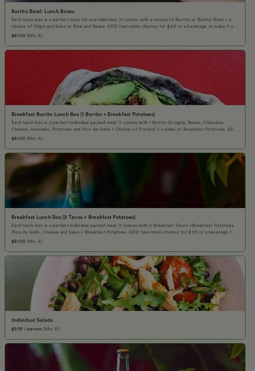Click the $9.99 / person salad price

pos(26,329)
